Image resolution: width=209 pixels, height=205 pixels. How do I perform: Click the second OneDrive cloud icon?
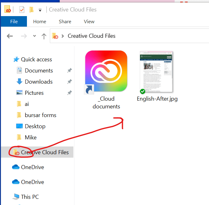(16, 182)
